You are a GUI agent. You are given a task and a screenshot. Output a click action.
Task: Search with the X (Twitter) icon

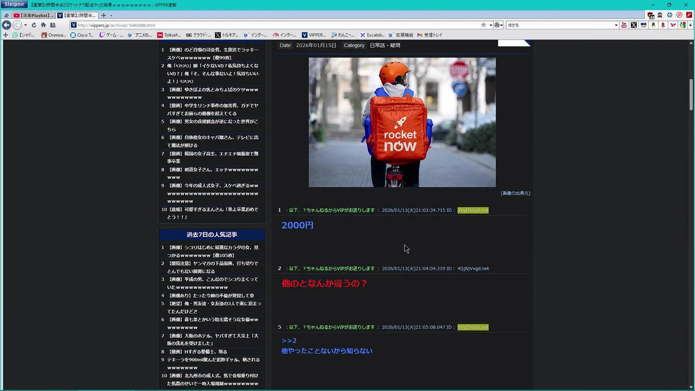click(634, 25)
